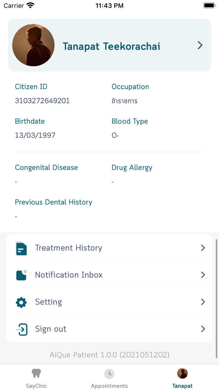Screen dimensions: 219x390
Task: Expand the Setting row chevron
Action: 203,302
